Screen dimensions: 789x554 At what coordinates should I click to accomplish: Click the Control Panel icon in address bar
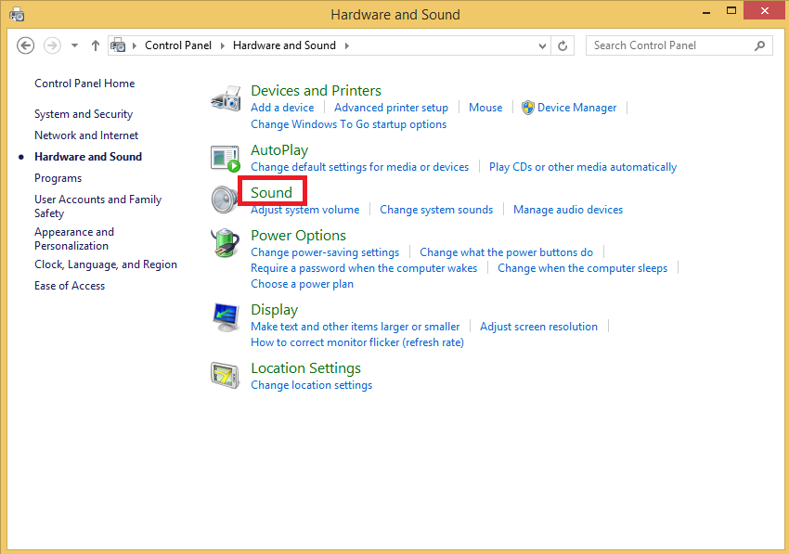[118, 45]
